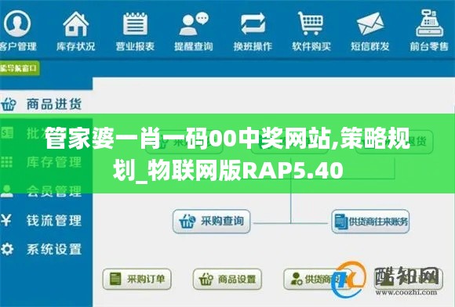The image size is (455, 307).
Task: Open the 换班操作 shift swap icon
Action: coord(253,23)
